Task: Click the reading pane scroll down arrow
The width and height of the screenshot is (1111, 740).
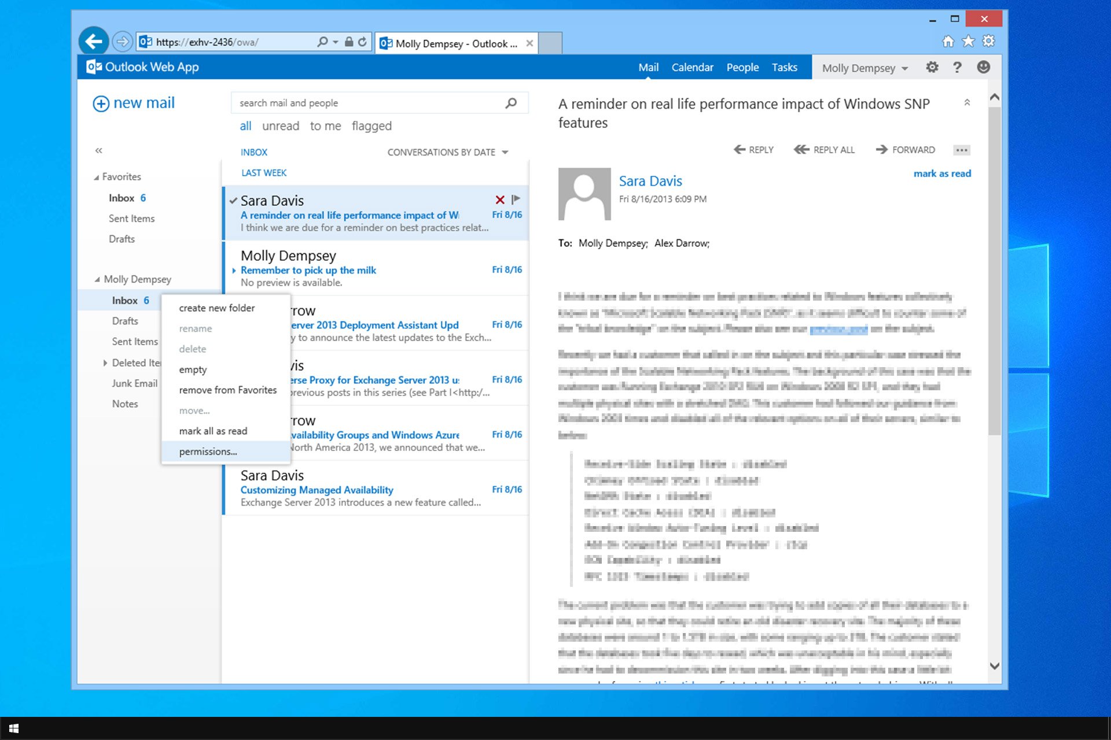Action: [x=994, y=666]
